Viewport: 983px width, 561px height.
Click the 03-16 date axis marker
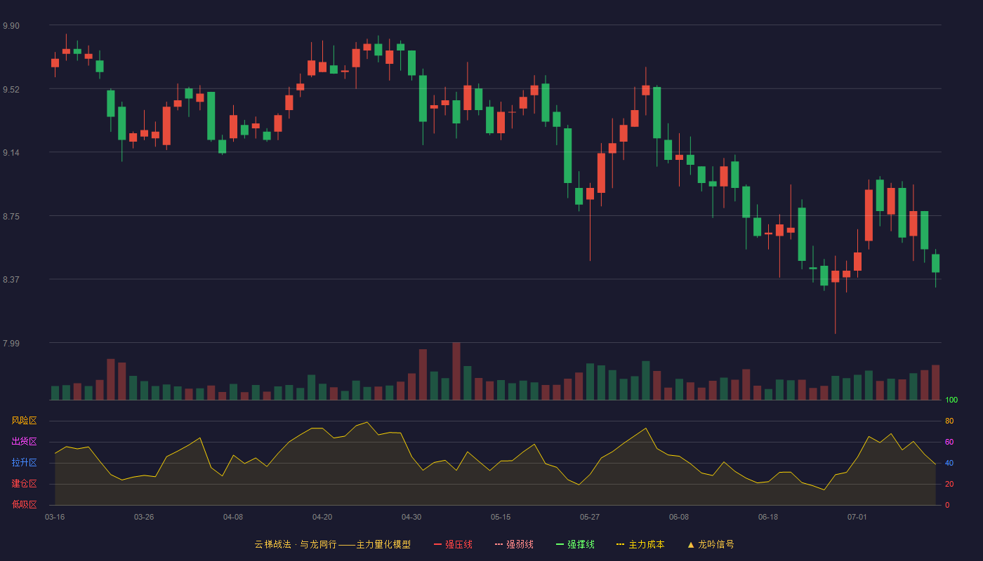55,517
